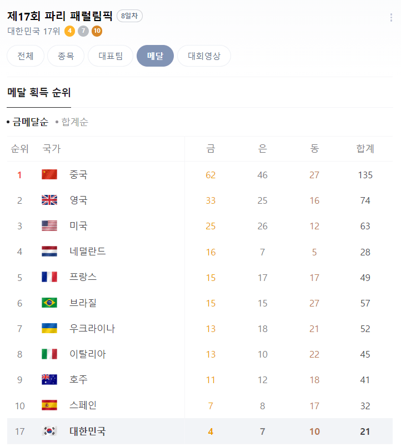Screen dimensions: 401x447
Task: Select the 메달 tab
Action: (155, 56)
